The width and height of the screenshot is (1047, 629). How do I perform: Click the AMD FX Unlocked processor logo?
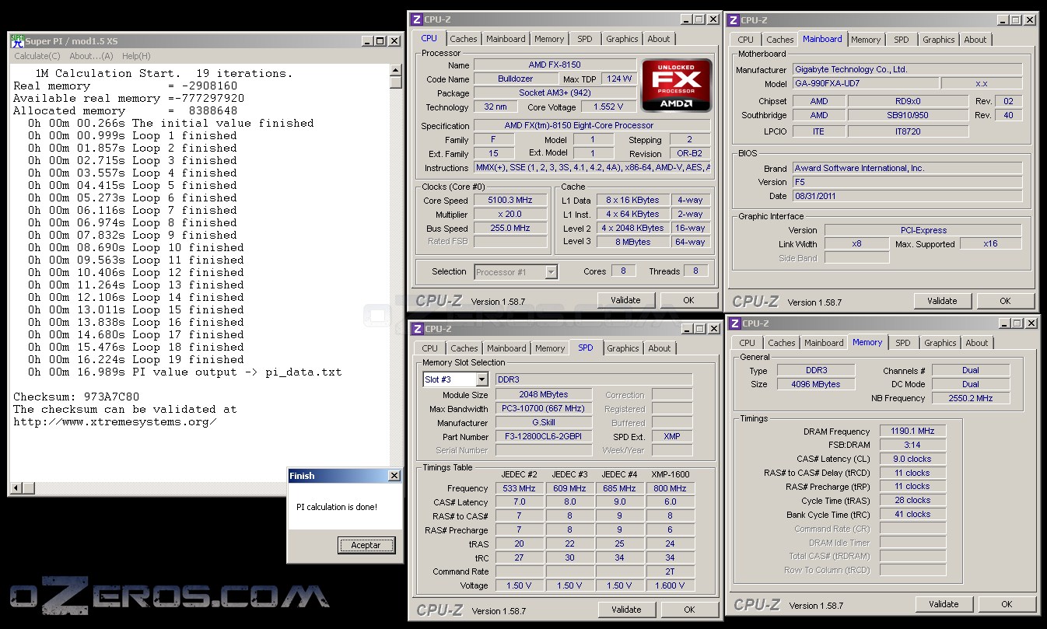(x=676, y=86)
